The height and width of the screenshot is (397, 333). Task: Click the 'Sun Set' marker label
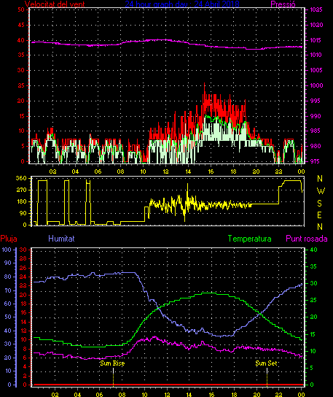[266, 363]
